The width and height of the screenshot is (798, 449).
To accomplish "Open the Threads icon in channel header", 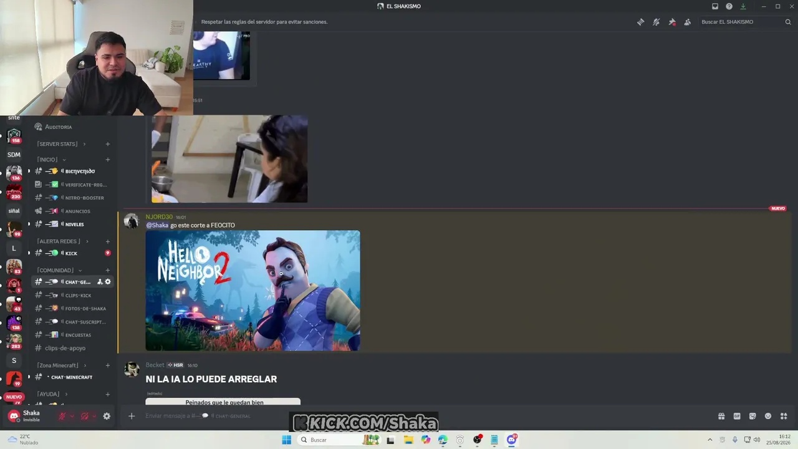I will 640,22.
